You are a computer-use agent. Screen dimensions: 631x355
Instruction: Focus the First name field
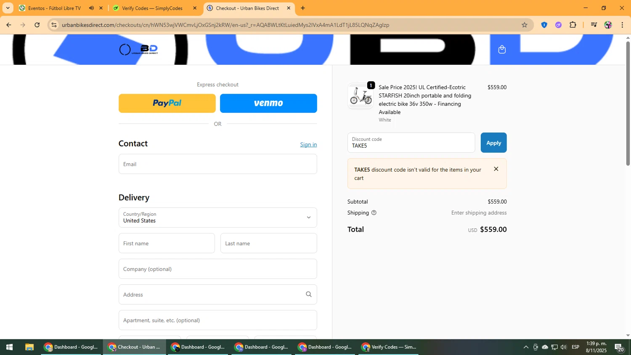click(x=167, y=243)
